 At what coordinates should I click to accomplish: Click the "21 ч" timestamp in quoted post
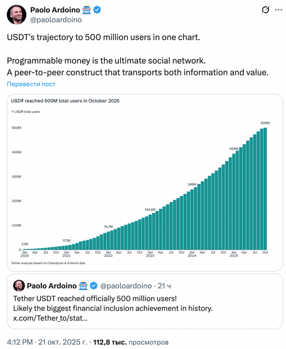[165, 286]
